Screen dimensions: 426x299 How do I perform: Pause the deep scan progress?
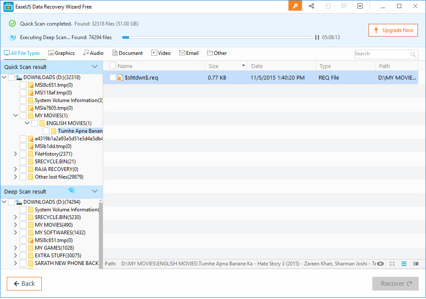(317, 37)
